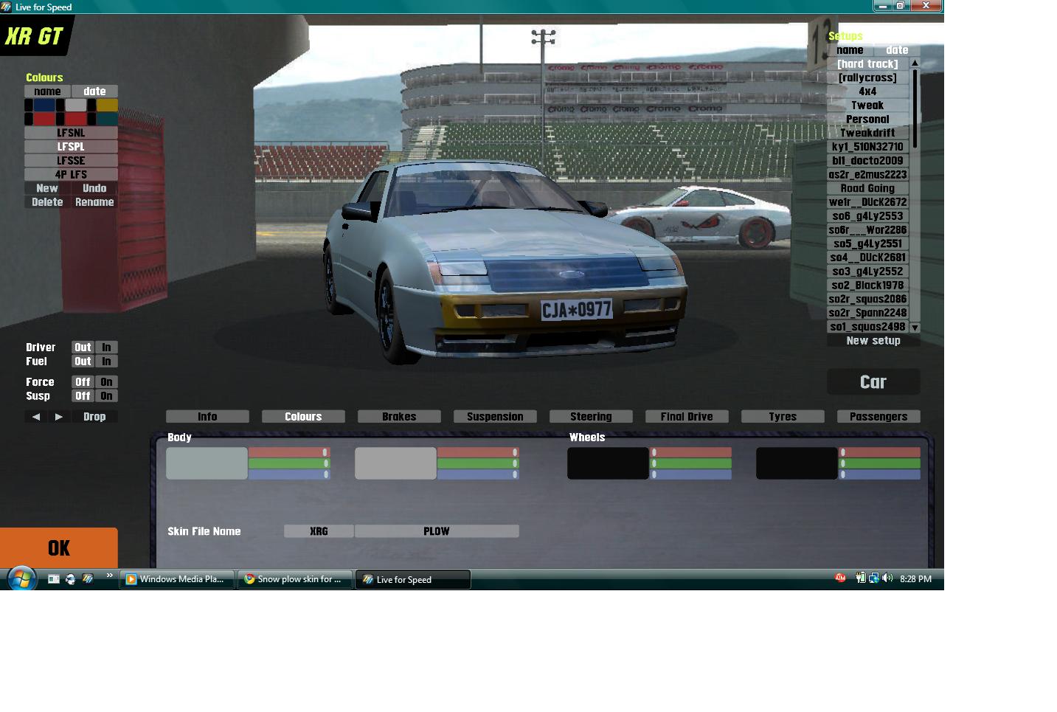Click the Drop button

[94, 417]
